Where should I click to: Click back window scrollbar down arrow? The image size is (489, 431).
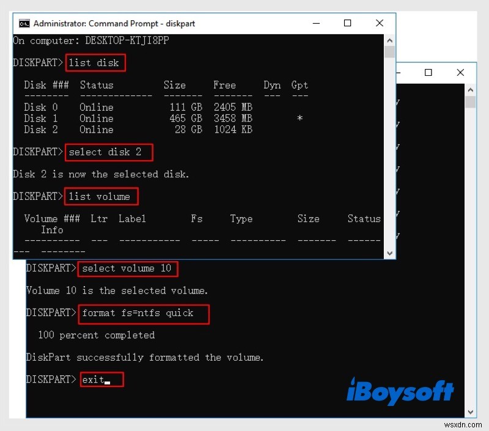[470, 412]
